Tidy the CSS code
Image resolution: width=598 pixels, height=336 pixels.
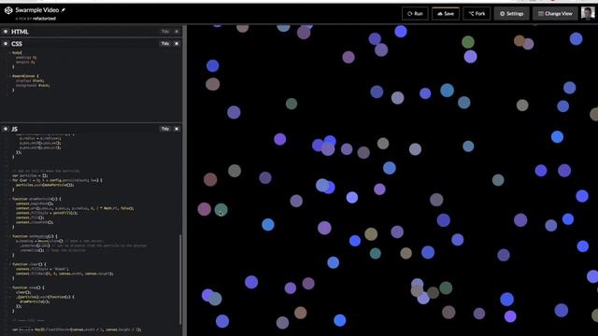click(165, 44)
